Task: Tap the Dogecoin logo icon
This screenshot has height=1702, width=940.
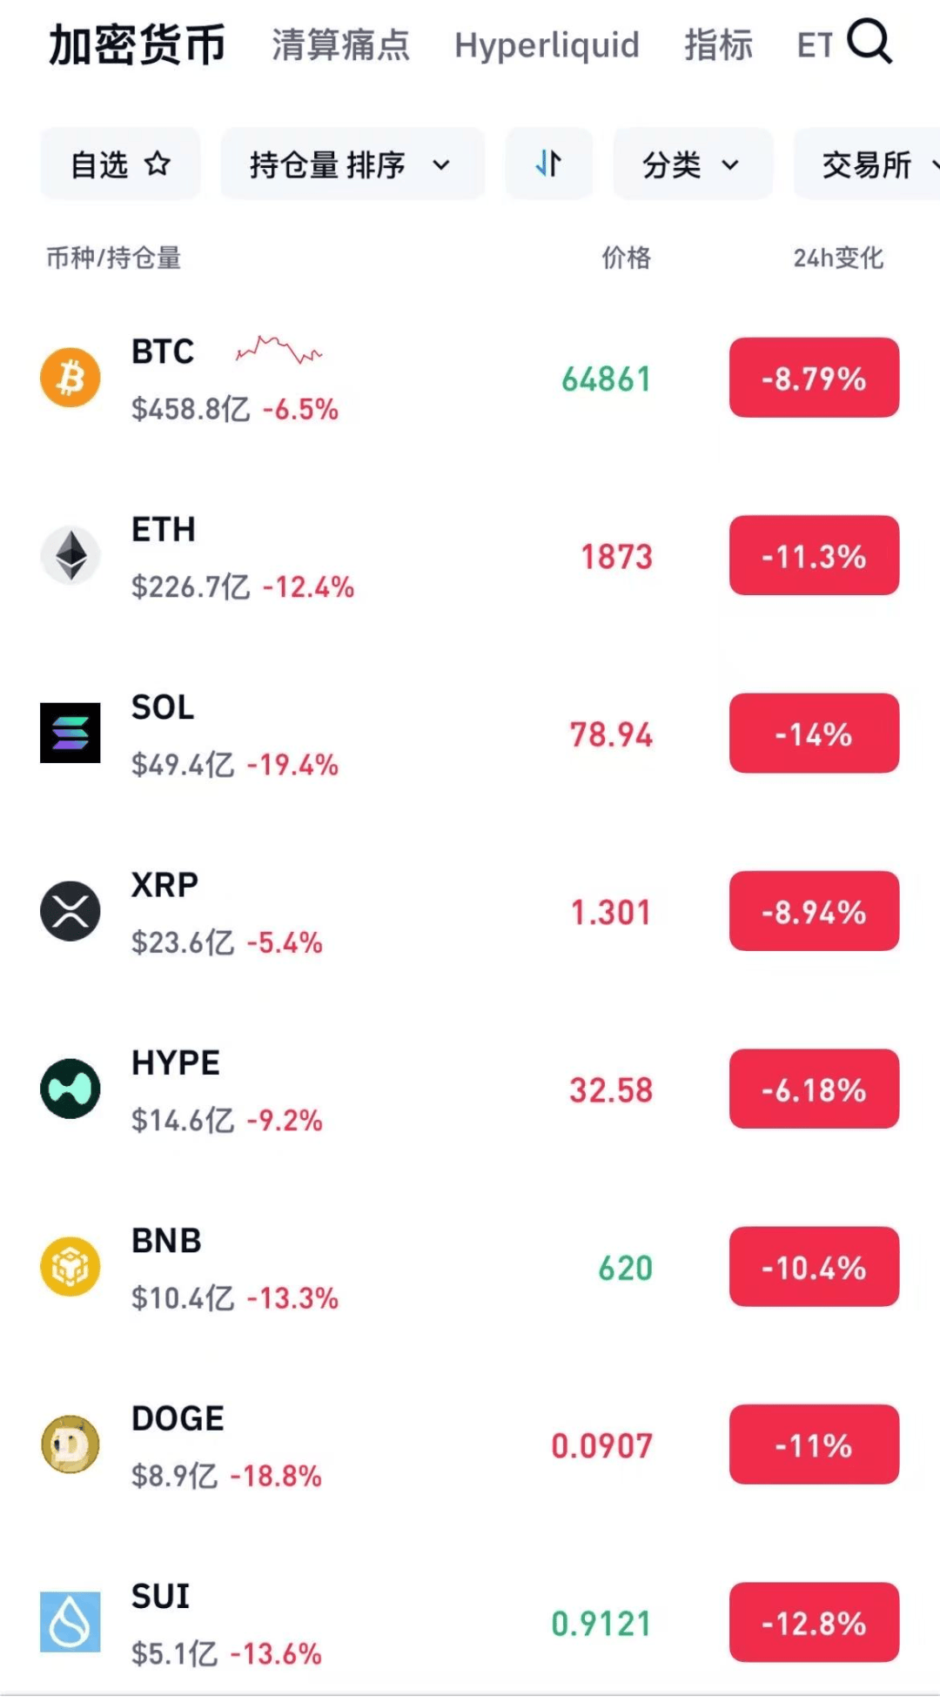Action: pos(70,1444)
